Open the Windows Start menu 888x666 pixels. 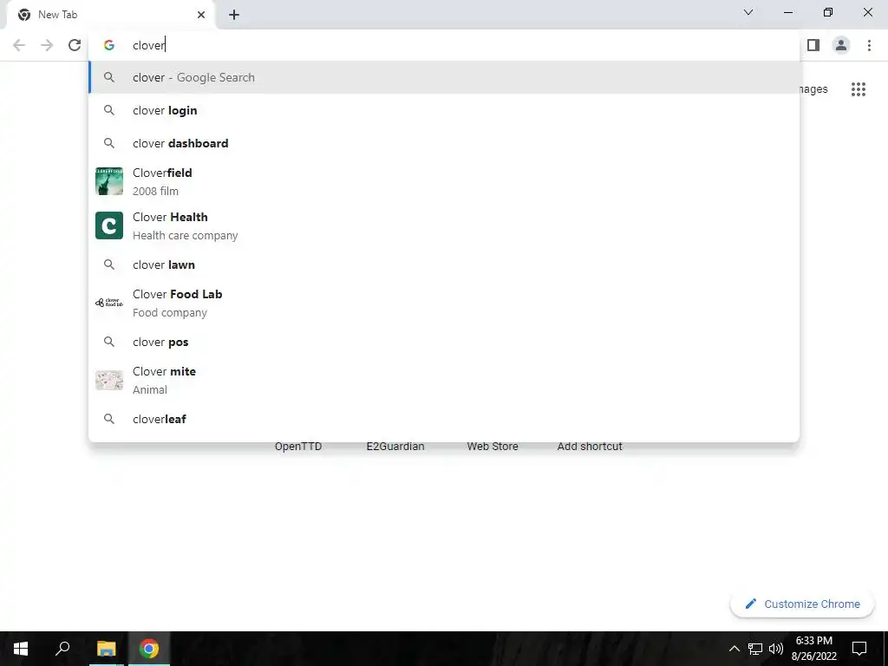point(21,649)
